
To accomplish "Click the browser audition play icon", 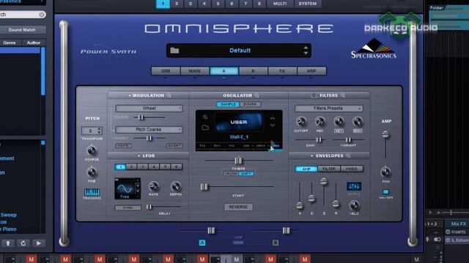I will (x=39, y=243).
